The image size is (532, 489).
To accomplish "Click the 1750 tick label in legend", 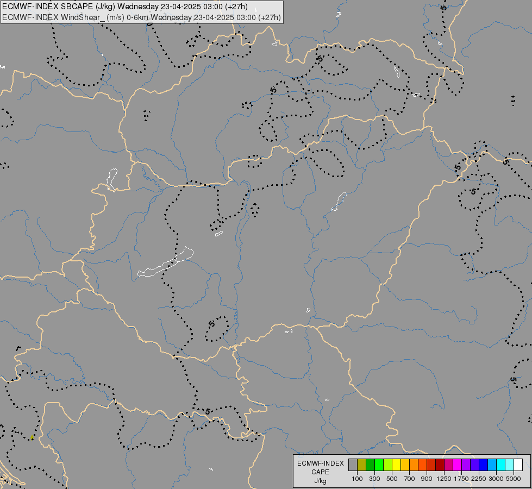I will [461, 479].
